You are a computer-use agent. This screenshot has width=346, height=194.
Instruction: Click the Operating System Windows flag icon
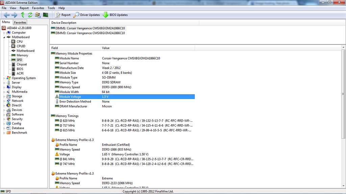point(8,78)
